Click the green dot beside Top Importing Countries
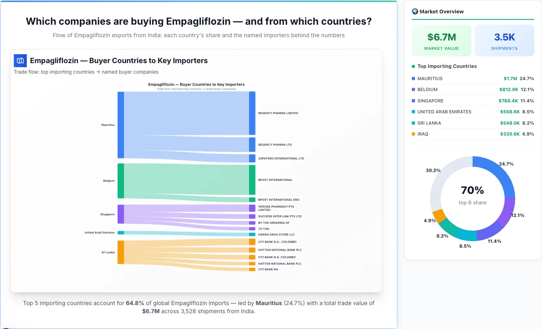The image size is (542, 329). 413,66
